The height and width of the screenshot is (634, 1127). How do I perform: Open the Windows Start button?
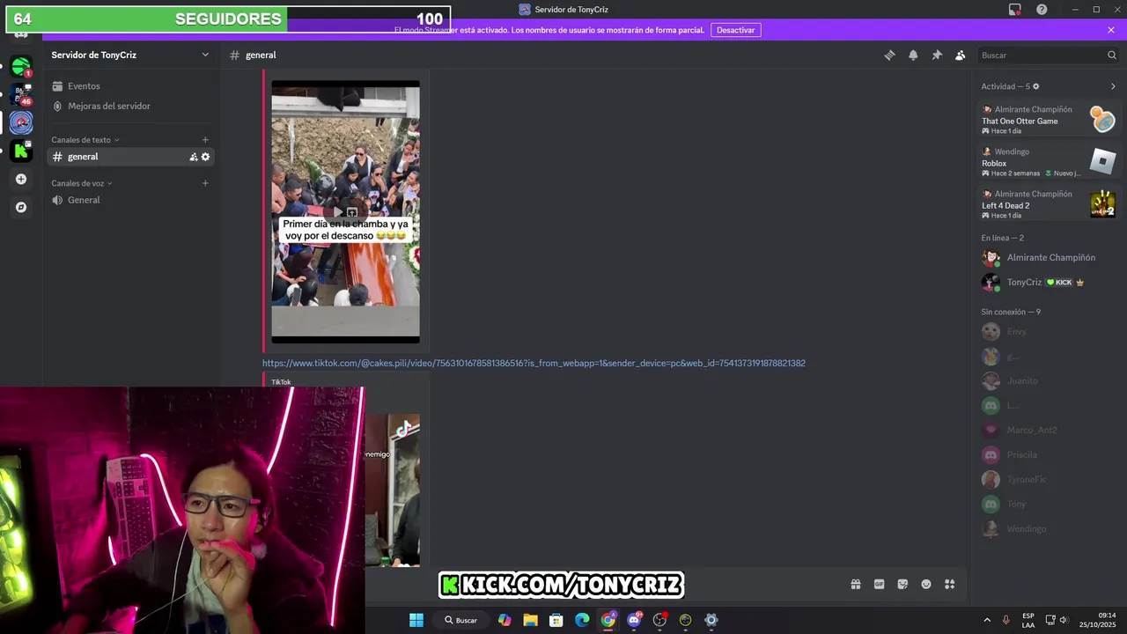click(416, 620)
